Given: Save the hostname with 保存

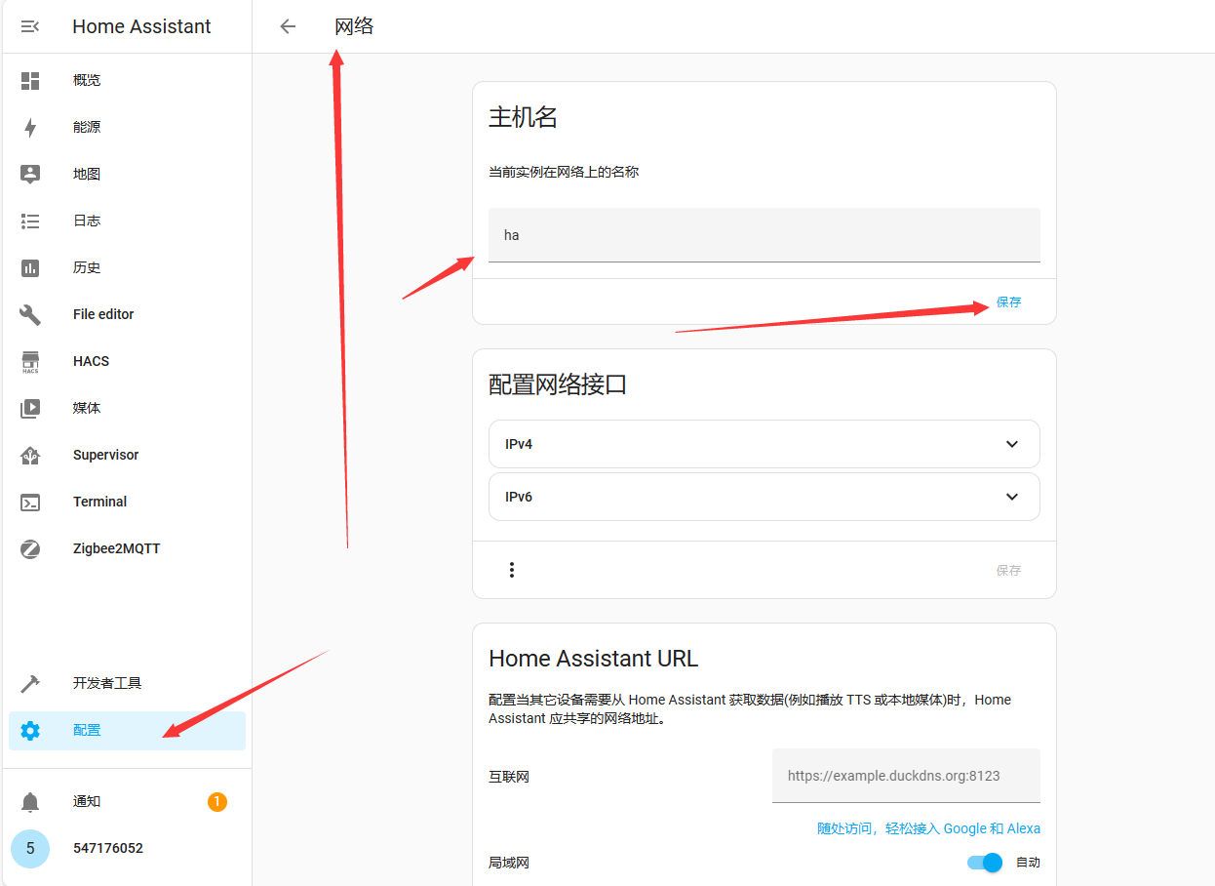Looking at the screenshot, I should coord(1008,302).
